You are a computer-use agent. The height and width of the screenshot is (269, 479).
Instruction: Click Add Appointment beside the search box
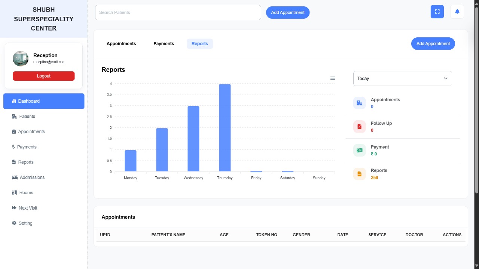(288, 12)
